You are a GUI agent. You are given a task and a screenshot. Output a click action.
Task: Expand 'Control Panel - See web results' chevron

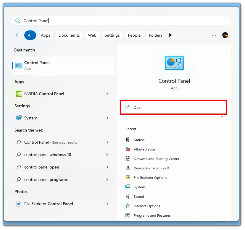pos(107,142)
